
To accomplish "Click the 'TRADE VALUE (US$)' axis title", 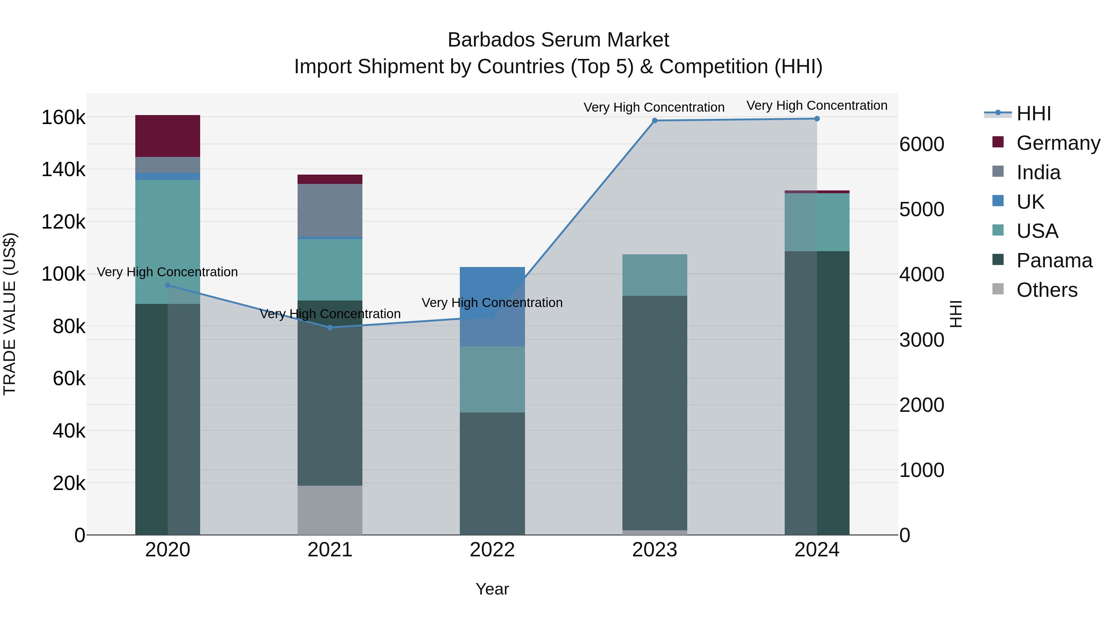I will [10, 314].
